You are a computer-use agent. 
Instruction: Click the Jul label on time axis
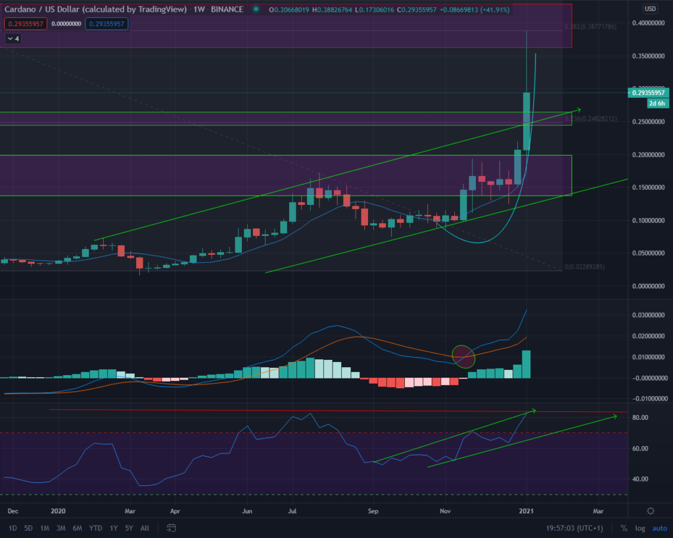click(x=292, y=511)
